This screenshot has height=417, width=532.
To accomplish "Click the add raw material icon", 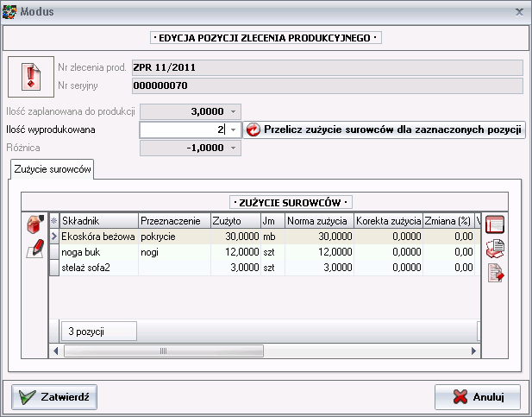I will 35,226.
